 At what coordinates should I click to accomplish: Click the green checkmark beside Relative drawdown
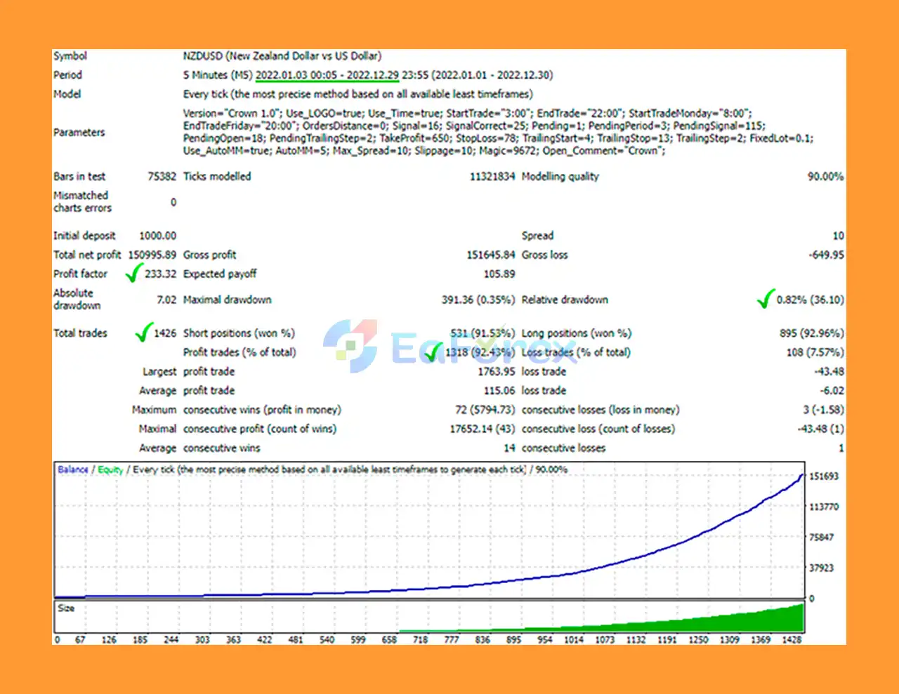[x=766, y=299]
